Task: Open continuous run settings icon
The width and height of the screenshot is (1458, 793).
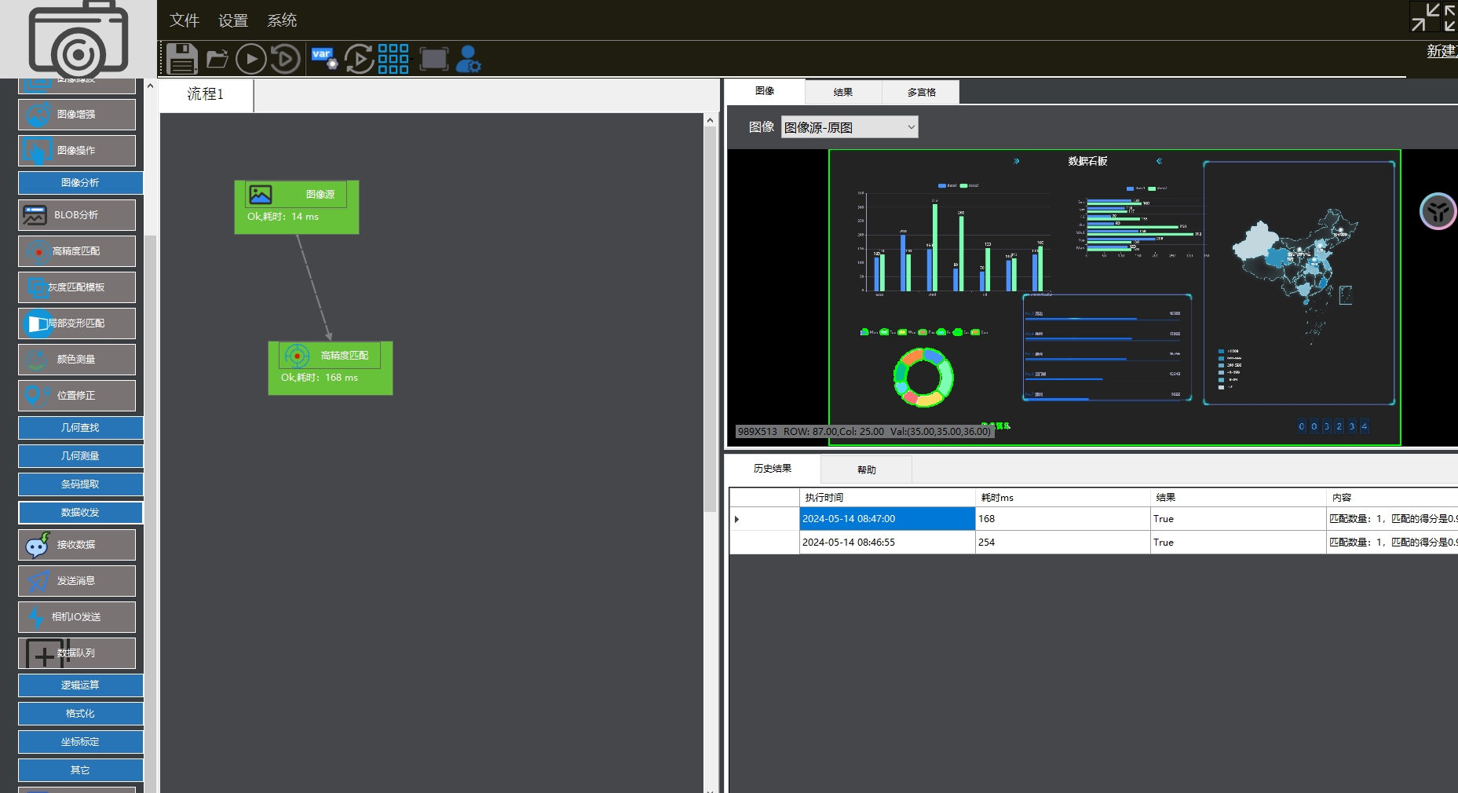Action: coord(358,58)
